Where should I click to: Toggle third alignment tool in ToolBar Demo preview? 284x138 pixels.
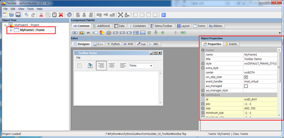123,66
